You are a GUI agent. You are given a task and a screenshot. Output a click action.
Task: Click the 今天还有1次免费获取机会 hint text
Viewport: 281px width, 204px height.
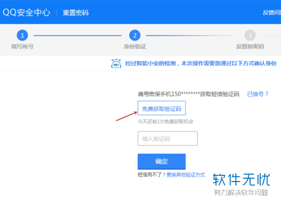pos(165,121)
